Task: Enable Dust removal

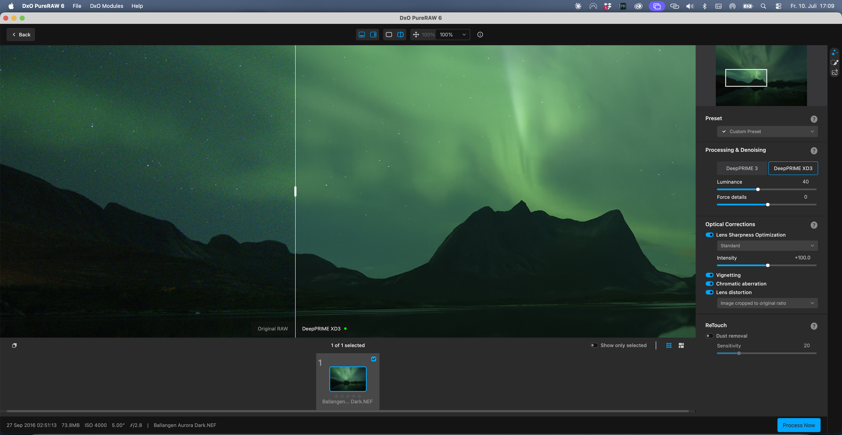Action: tap(709, 336)
